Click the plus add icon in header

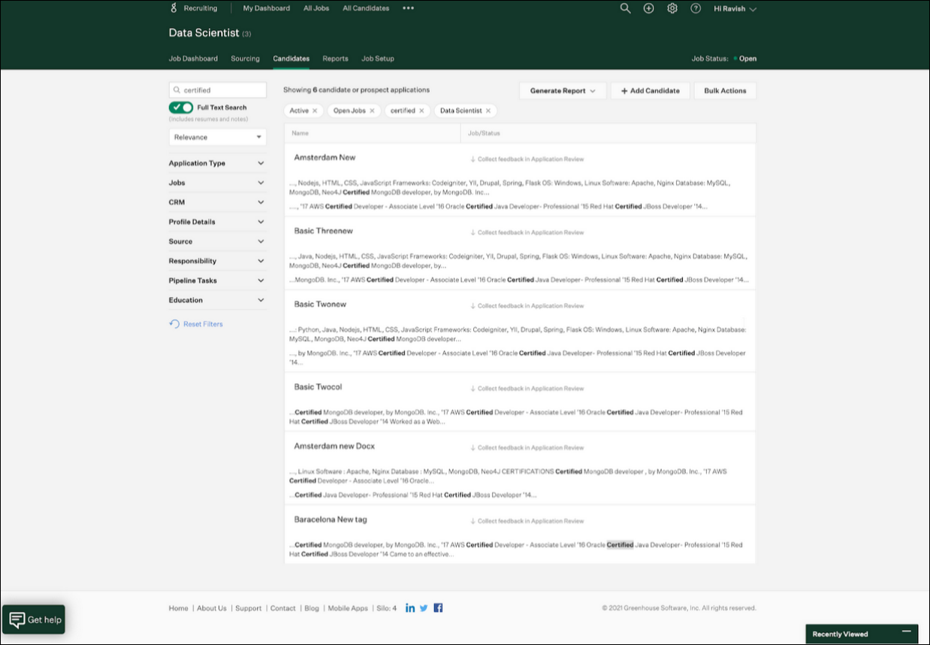[649, 8]
